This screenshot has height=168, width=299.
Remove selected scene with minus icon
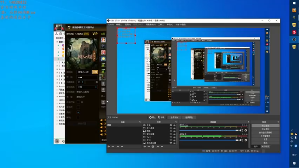point(113,147)
